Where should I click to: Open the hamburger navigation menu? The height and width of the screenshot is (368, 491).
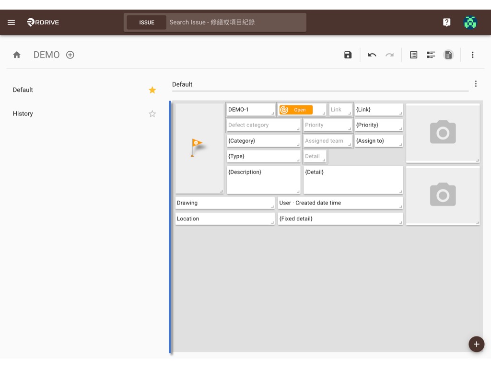coord(12,22)
